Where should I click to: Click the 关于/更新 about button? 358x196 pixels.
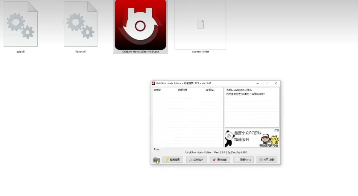[x=267, y=160]
